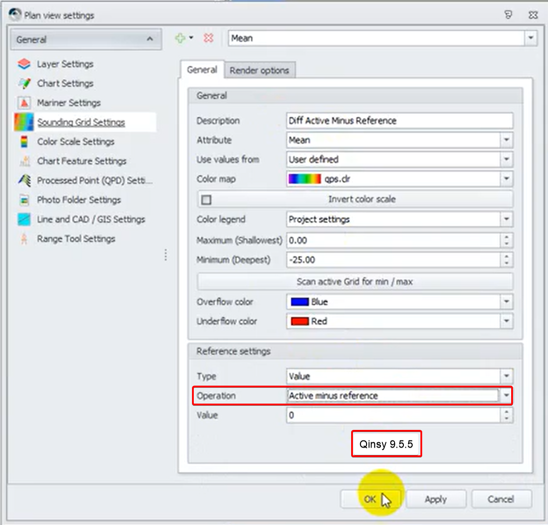Click the OK button
The width and height of the screenshot is (548, 525).
point(371,499)
